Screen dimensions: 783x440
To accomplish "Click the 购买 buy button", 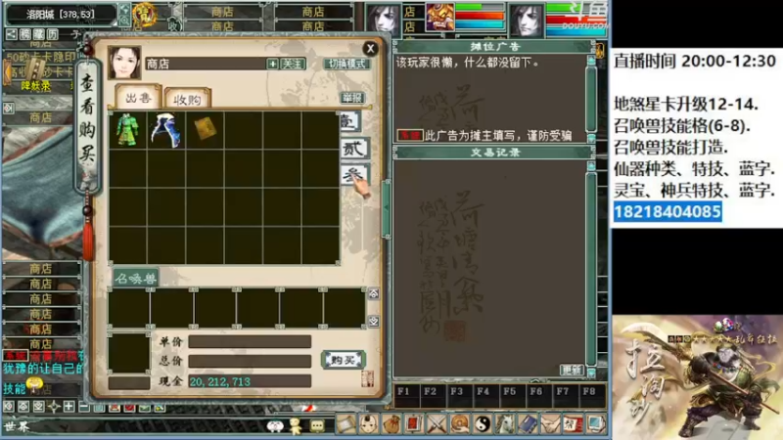I will pyautogui.click(x=344, y=360).
